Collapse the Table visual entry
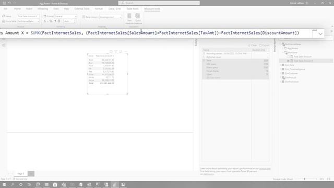Image resolution: width=334 pixels, height=188 pixels. (x=204, y=61)
